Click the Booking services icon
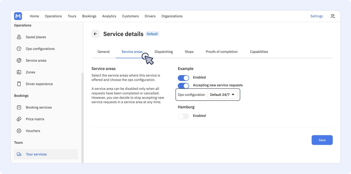351x174 pixels. 19,107
